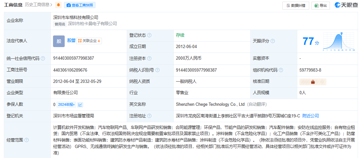The height and width of the screenshot is (158, 359).
Task: Click the 天眼查 logo
Action: (x=345, y=5)
